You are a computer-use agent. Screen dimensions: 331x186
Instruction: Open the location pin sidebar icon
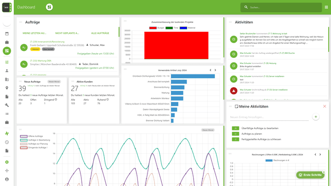click(x=7, y=88)
